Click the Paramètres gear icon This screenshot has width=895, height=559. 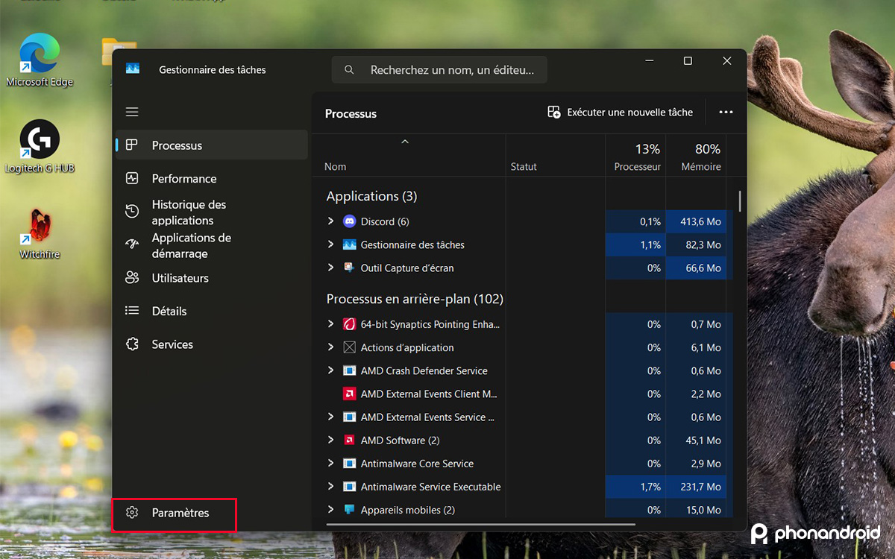click(x=132, y=513)
